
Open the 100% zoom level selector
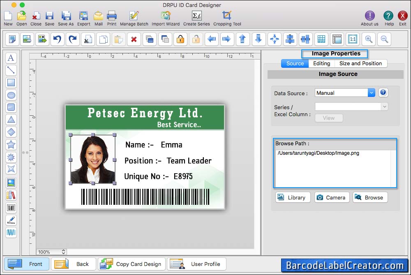tap(51, 252)
